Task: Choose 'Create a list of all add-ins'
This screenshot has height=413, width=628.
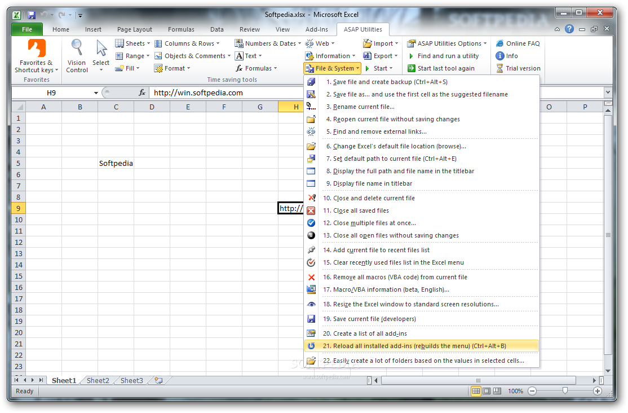Action: [x=422, y=333]
